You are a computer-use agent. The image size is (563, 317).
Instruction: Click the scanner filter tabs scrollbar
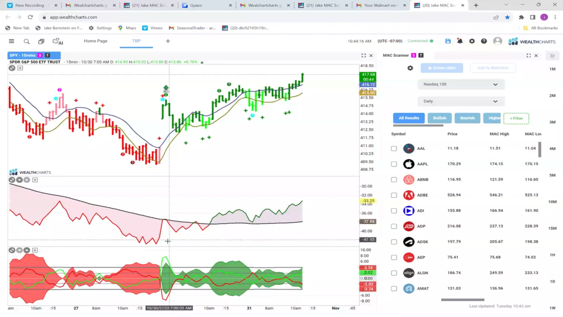coord(418,126)
